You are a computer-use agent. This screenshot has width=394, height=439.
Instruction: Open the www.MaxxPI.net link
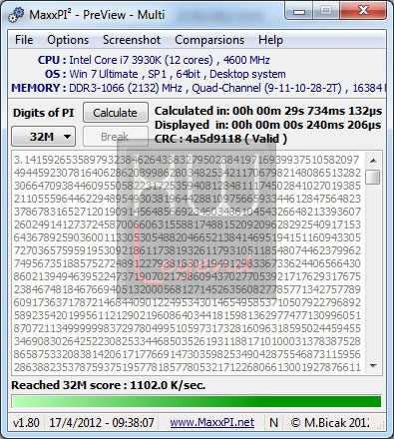tap(212, 422)
